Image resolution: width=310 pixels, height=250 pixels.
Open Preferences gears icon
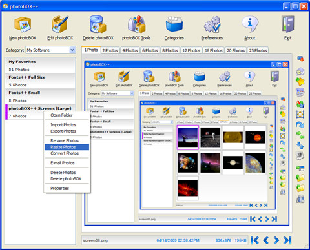tap(212, 24)
